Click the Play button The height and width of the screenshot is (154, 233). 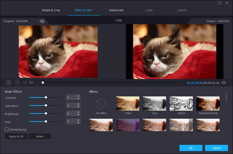[9, 83]
